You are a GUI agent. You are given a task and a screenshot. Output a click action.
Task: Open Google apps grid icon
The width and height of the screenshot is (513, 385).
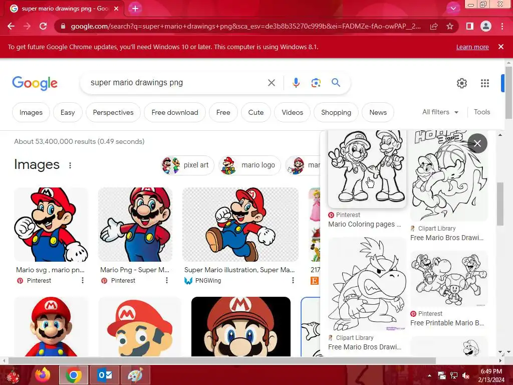(485, 83)
